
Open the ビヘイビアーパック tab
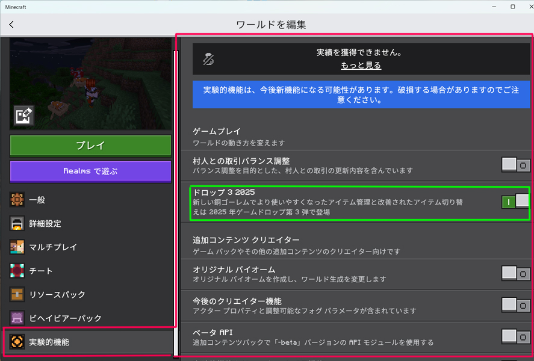(90, 318)
